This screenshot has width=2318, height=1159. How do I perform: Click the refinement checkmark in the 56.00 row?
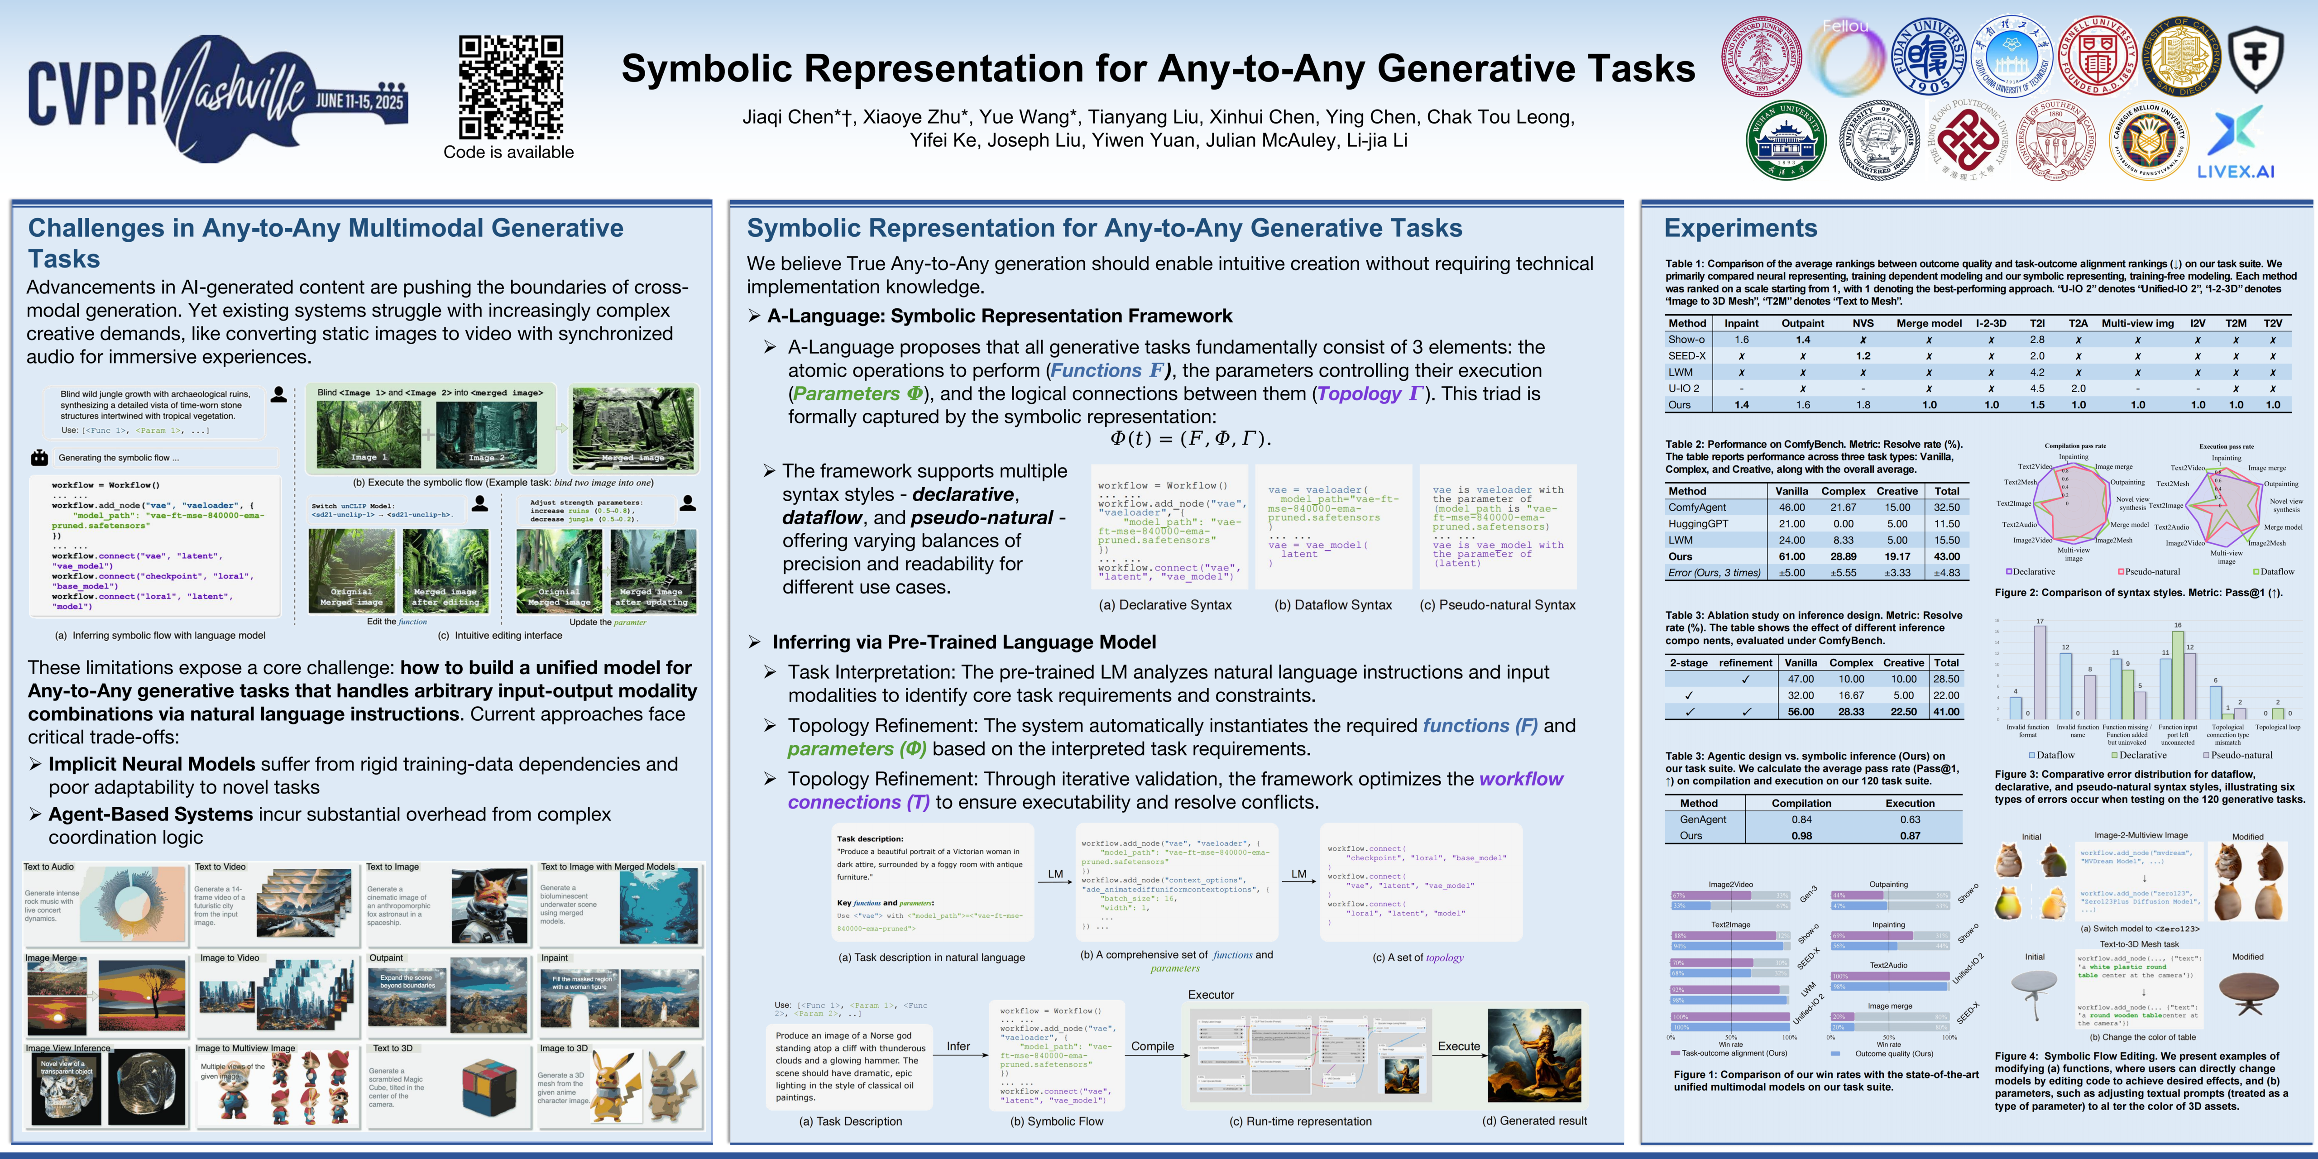(x=1746, y=712)
